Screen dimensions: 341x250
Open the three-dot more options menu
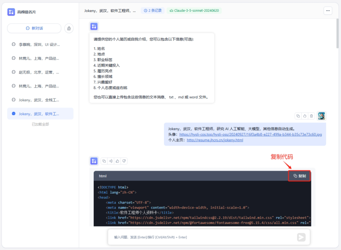[328, 10]
